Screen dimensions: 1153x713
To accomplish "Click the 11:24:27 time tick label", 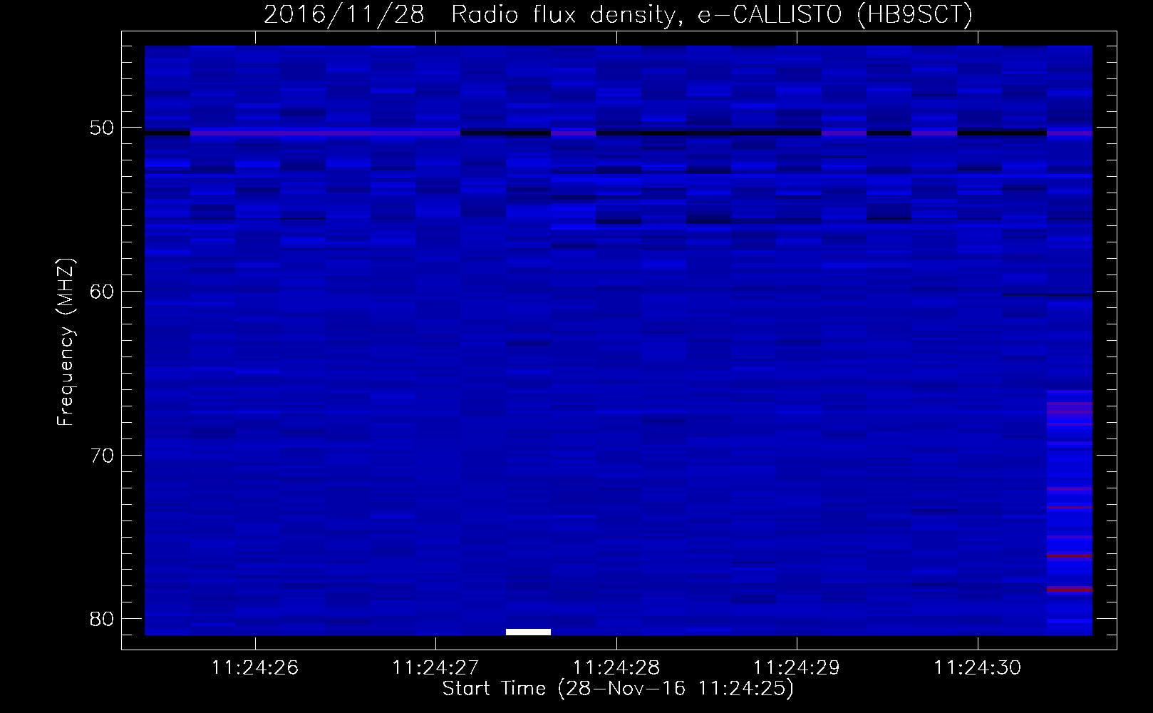I will (x=435, y=668).
